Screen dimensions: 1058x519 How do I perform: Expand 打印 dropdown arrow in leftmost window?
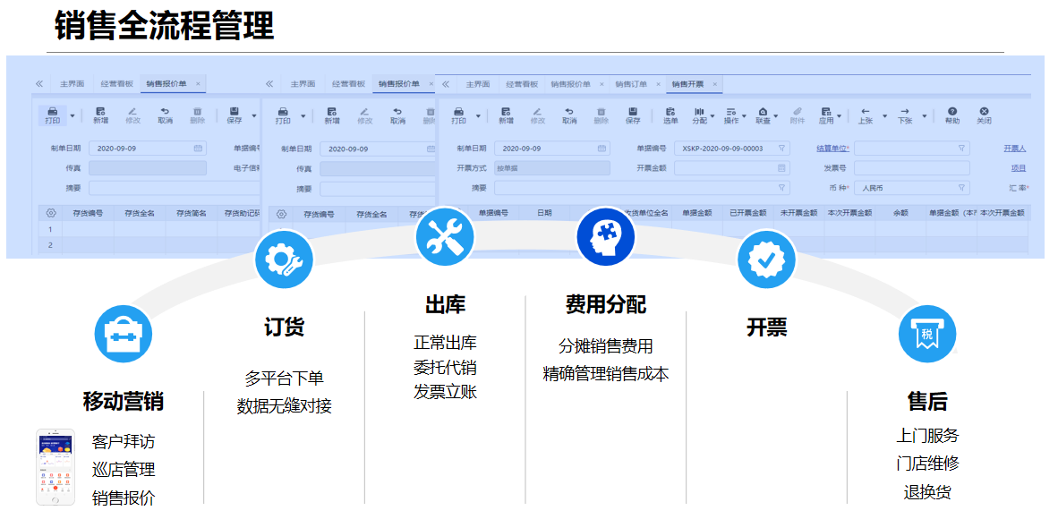click(73, 116)
